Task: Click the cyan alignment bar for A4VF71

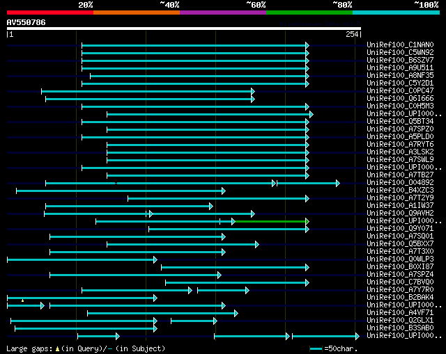Action: (161, 314)
